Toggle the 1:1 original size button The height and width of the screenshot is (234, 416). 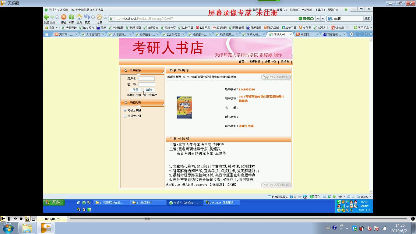(33, 219)
